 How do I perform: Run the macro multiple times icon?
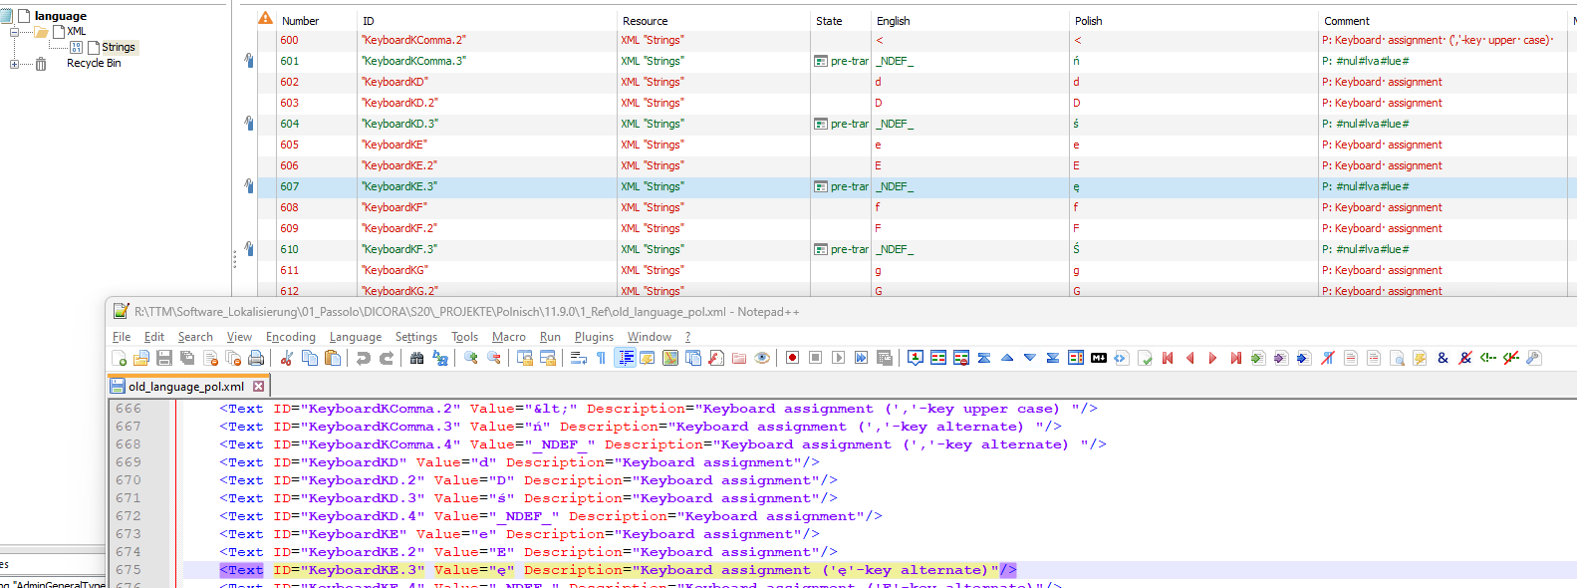(862, 359)
